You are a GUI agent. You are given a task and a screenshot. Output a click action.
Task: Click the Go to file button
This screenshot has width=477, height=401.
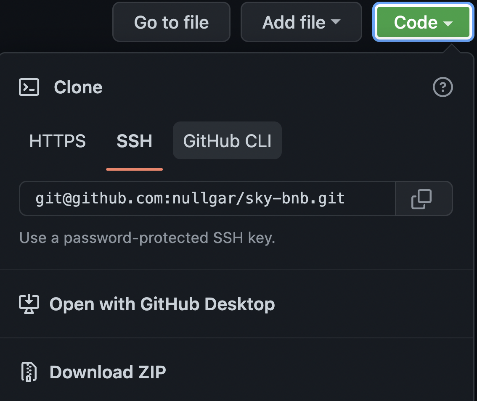pos(171,22)
